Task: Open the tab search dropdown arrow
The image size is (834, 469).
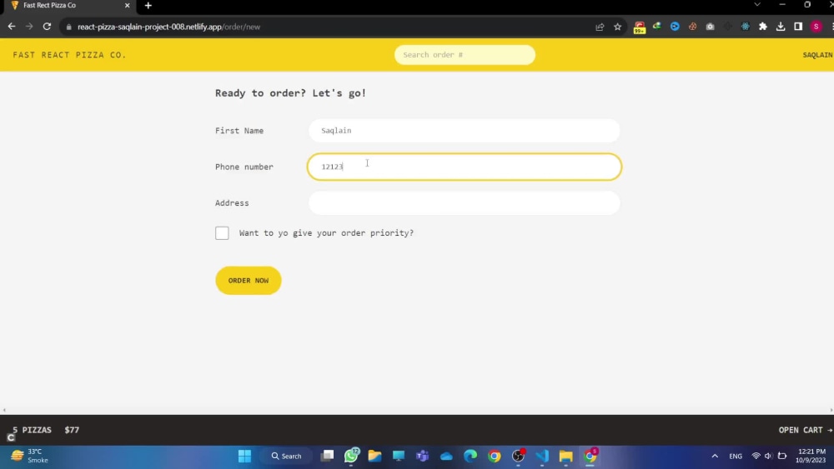Action: [x=757, y=5]
